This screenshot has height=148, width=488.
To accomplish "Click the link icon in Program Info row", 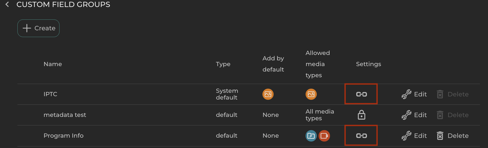I will click(361, 136).
